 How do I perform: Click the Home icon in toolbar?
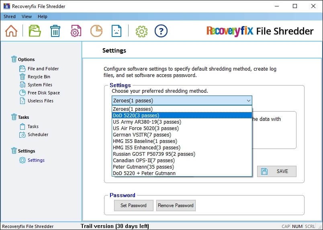[x=11, y=31]
